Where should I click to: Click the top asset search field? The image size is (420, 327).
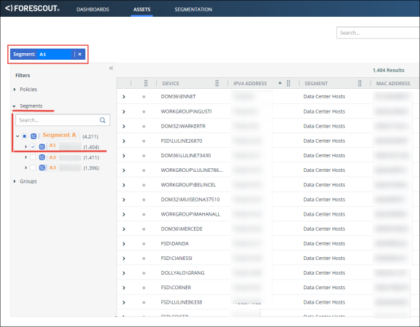(x=378, y=33)
